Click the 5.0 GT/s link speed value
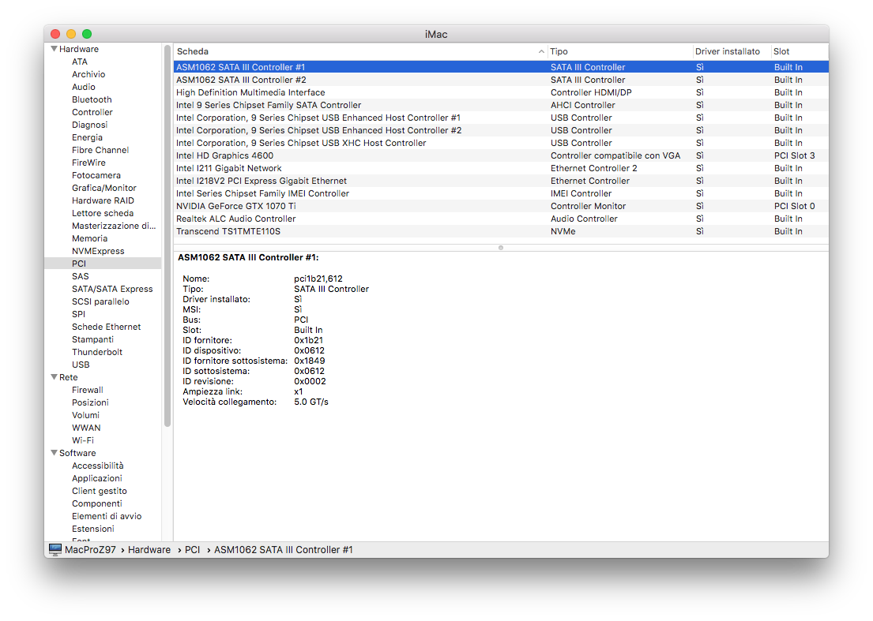Screen dimensions: 873x621 [311, 402]
